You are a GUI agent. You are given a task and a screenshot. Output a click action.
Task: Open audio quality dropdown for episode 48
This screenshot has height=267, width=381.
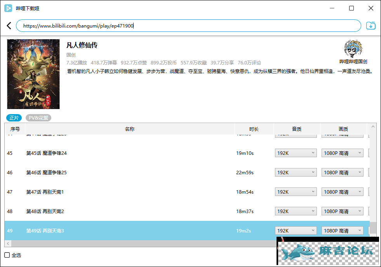click(296, 211)
